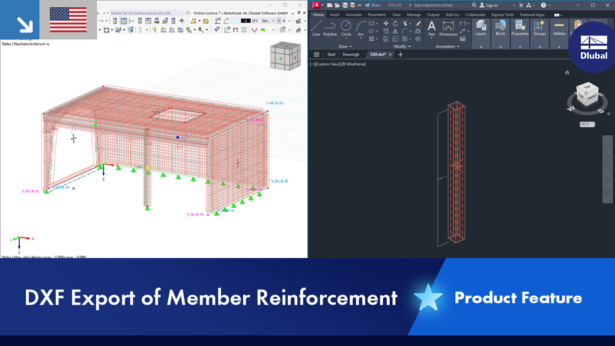Click the RFEM keyword search field
Image resolution: width=615 pixels, height=346 pixels.
pyautogui.click(x=146, y=13)
